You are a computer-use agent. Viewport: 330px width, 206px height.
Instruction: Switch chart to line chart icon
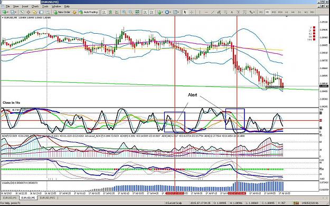[x=117, y=12]
